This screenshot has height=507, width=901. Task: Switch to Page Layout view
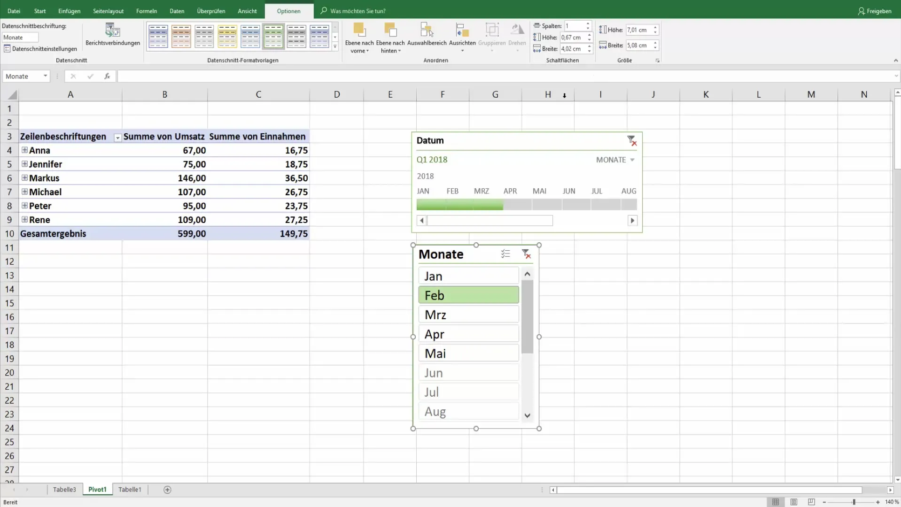point(793,502)
